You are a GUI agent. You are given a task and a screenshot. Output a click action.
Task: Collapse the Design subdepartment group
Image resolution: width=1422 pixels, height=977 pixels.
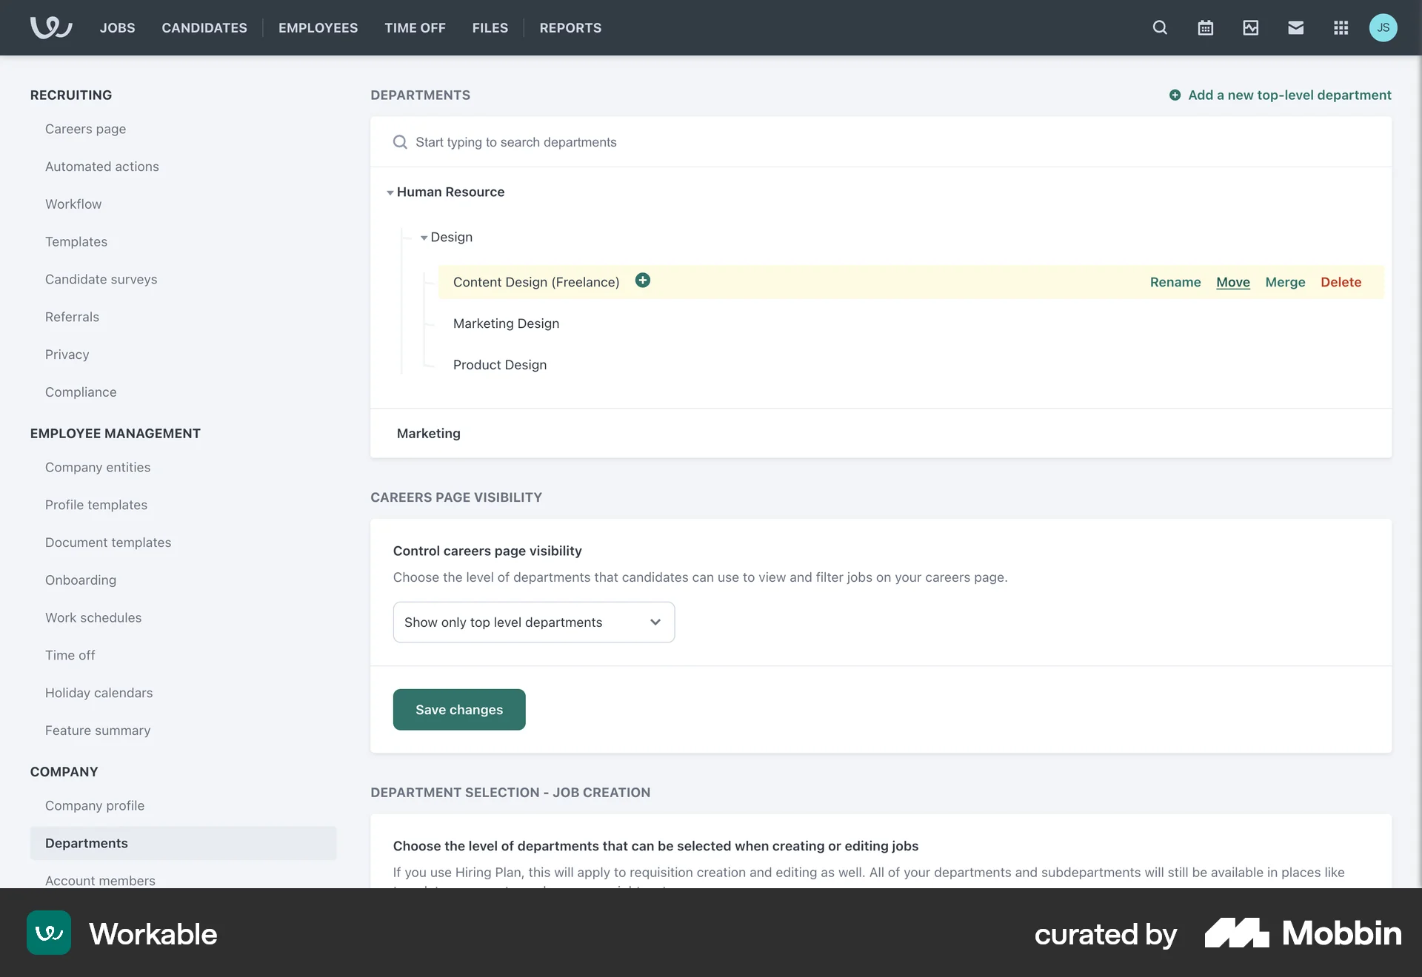pos(424,238)
